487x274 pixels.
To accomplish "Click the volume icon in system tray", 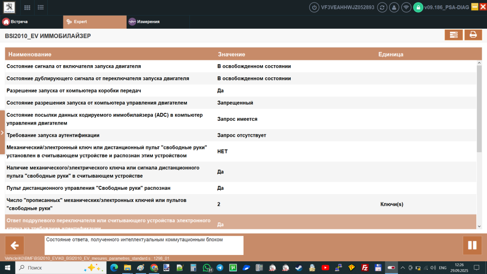I will coord(433,268).
